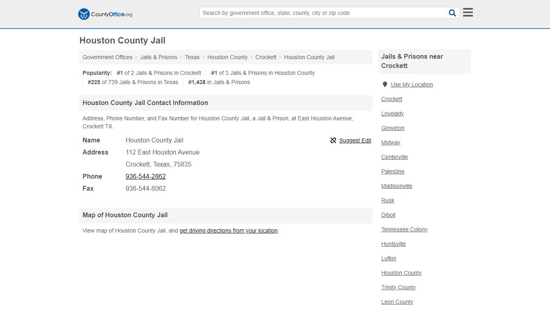Click the location pin icon
550x309 pixels.
(385, 84)
